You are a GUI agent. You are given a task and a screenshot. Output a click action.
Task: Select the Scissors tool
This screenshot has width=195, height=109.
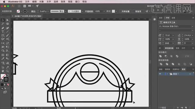click(7, 39)
